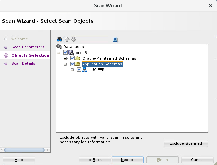217x165 pixels.
Task: Click the Exclude Scanned button
Action: 185,143
